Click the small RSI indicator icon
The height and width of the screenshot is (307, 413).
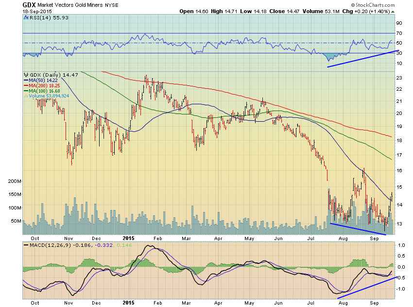[x=26, y=18]
